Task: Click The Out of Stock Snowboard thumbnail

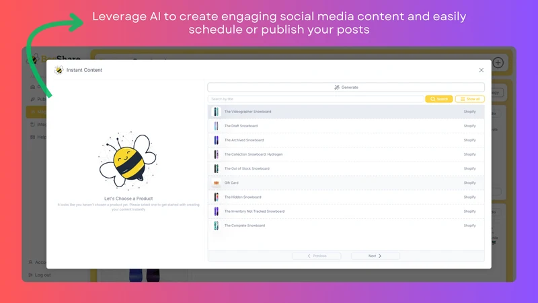Action: [216, 169]
